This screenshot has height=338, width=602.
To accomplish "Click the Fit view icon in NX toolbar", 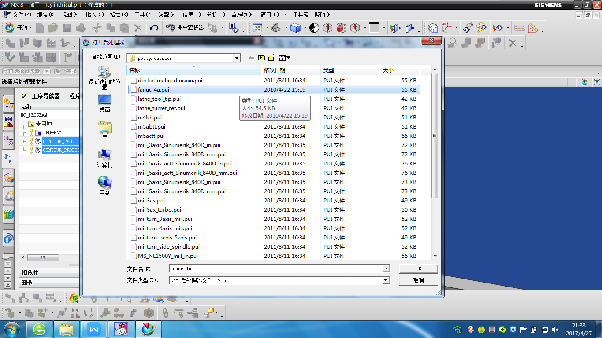I will click(x=257, y=28).
